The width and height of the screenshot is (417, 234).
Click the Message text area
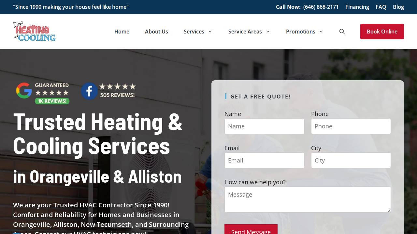coord(308,199)
